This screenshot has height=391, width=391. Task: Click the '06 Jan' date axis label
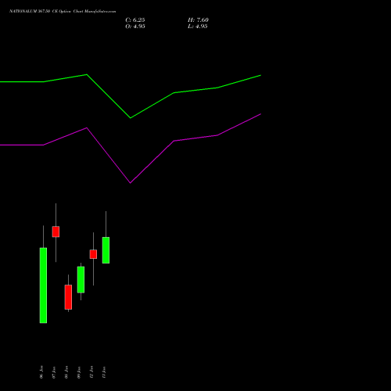41,372
